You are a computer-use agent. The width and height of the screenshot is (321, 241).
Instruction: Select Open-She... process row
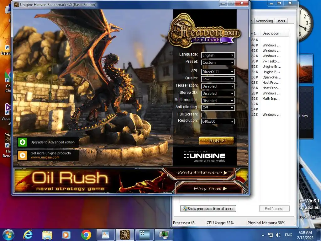[x=270, y=77]
